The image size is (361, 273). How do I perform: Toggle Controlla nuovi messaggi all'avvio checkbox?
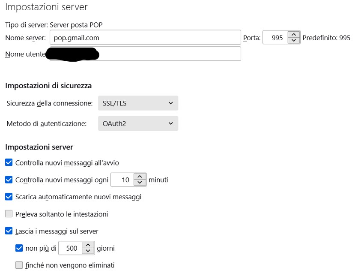coord(9,162)
